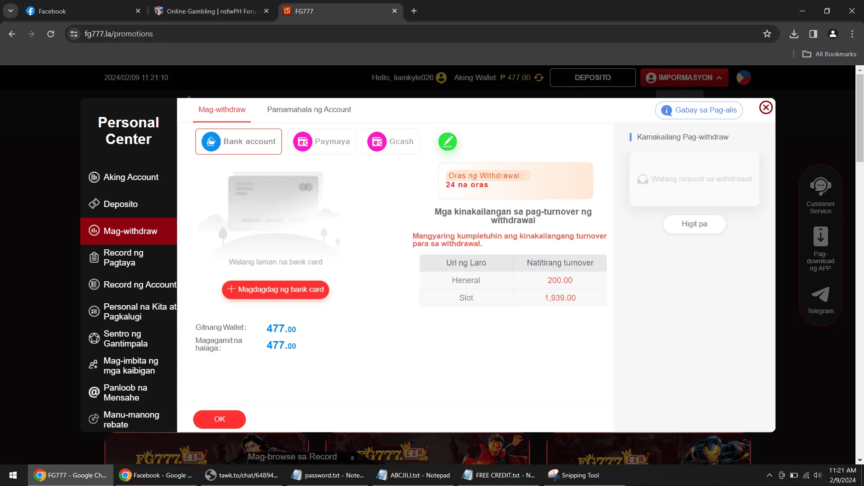864x486 pixels.
Task: Open FREE CREDIT.txt Notepad from taskbar
Action: click(499, 475)
